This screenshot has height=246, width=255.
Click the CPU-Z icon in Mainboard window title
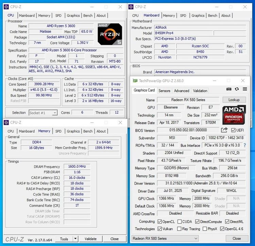tap(131, 7)
